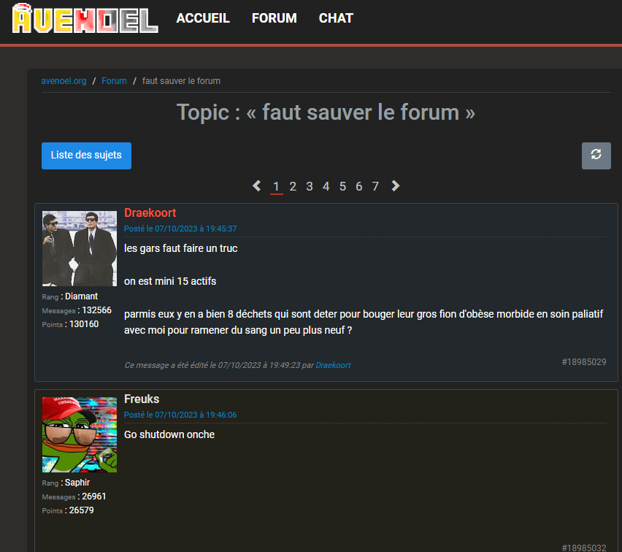Open FORUM in the top navigation
This screenshot has width=622, height=552.
pyautogui.click(x=274, y=18)
